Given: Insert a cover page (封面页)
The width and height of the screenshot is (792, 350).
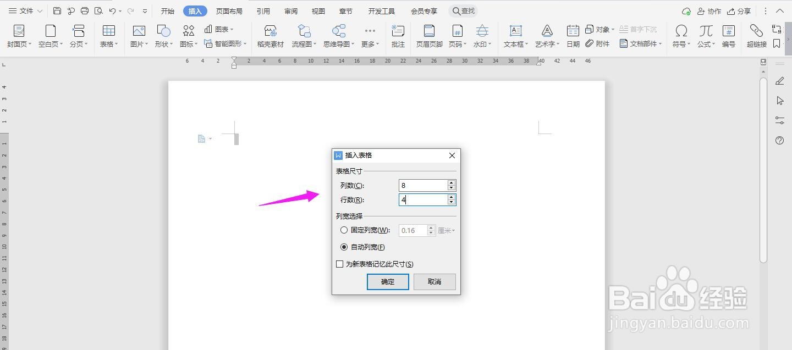Looking at the screenshot, I should 19,36.
